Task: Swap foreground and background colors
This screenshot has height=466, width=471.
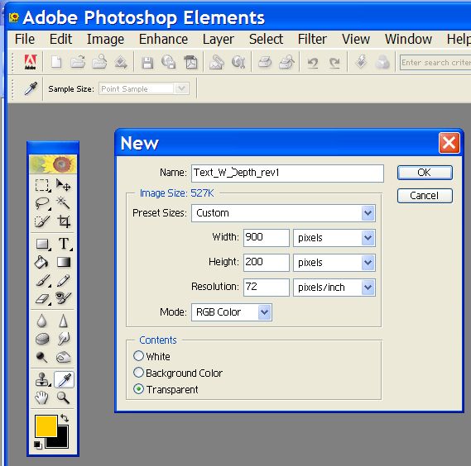Action: pyautogui.click(x=65, y=417)
